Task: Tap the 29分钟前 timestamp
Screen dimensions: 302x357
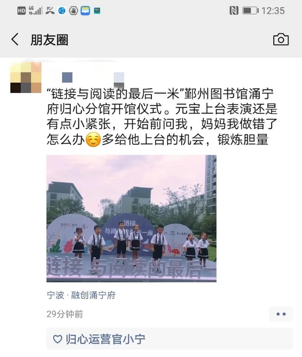Action: pos(65,314)
